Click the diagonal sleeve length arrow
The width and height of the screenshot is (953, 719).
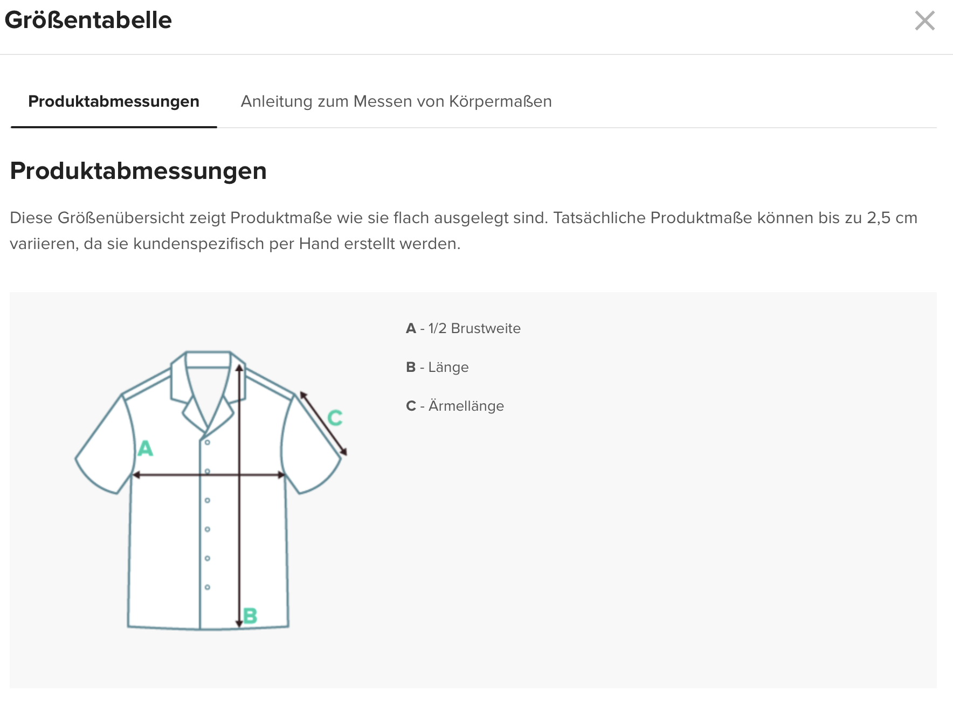point(323,424)
